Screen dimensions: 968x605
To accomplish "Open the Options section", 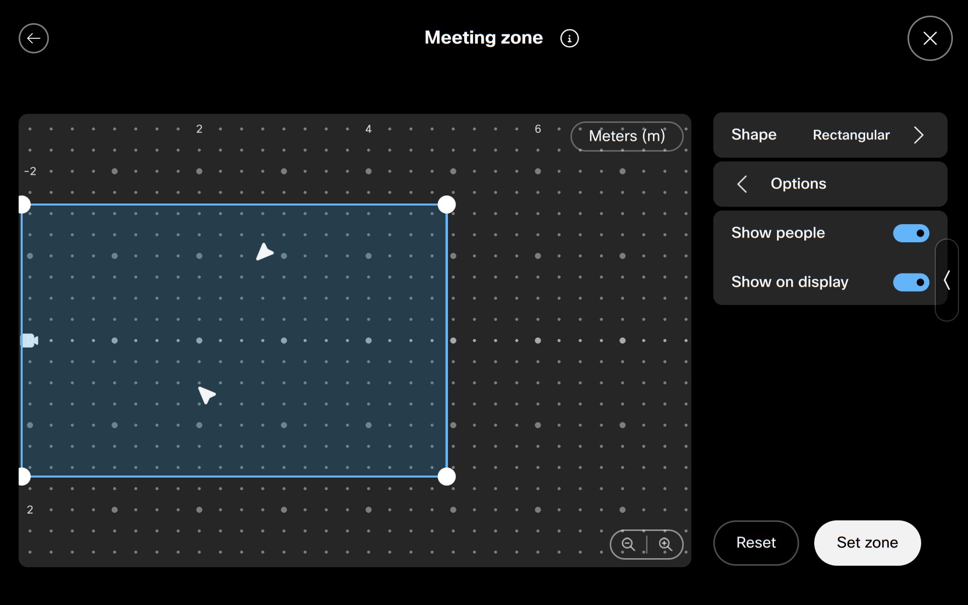I will click(798, 183).
